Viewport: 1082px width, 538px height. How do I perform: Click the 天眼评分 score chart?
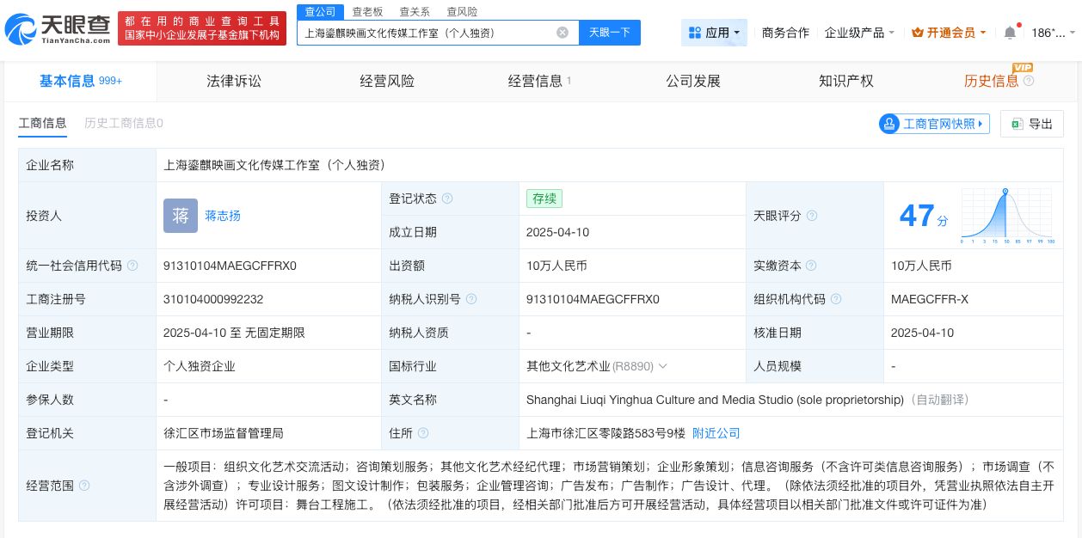tap(1005, 215)
